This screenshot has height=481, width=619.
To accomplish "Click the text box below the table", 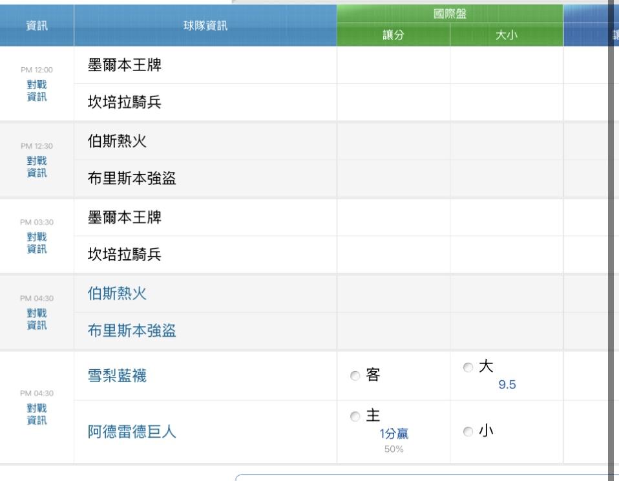I will 420,478.
